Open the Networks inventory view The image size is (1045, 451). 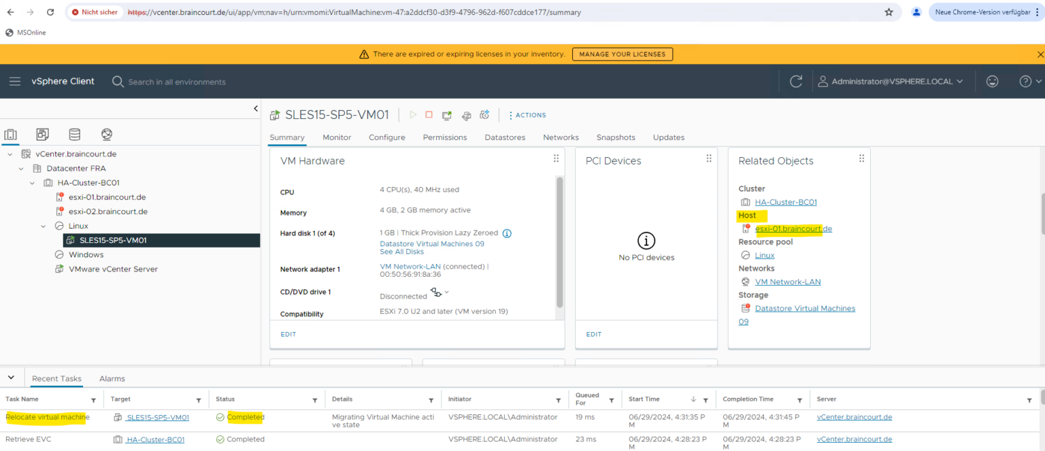click(x=106, y=135)
